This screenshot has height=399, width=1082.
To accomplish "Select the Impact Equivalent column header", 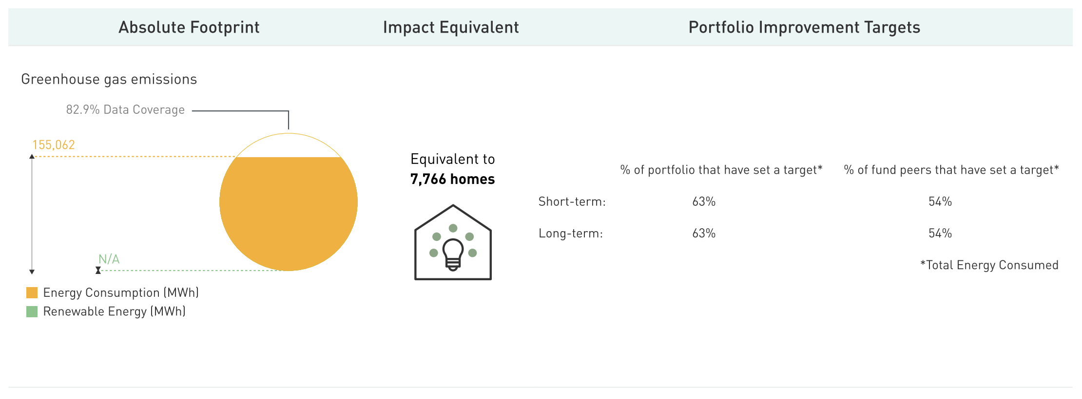I will 451,27.
